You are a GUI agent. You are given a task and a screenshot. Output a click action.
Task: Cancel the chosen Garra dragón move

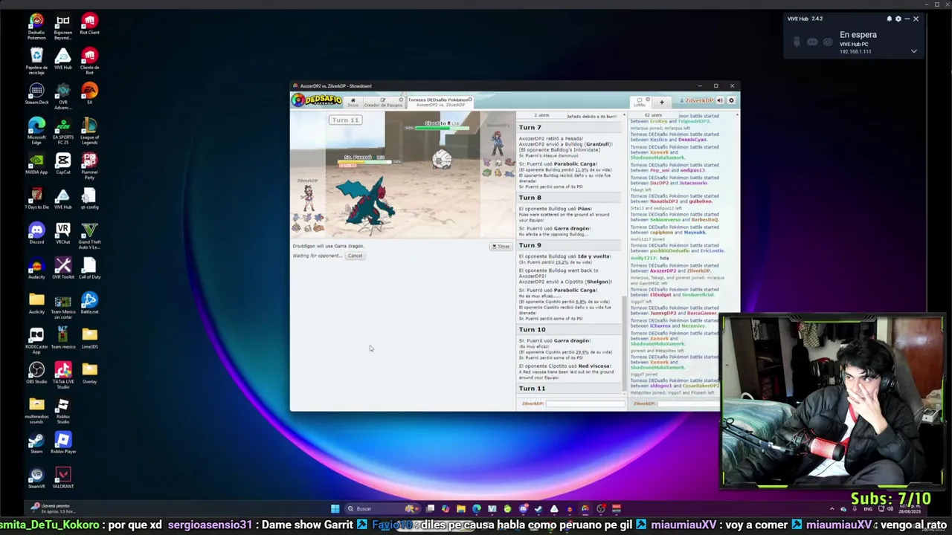[x=355, y=256]
